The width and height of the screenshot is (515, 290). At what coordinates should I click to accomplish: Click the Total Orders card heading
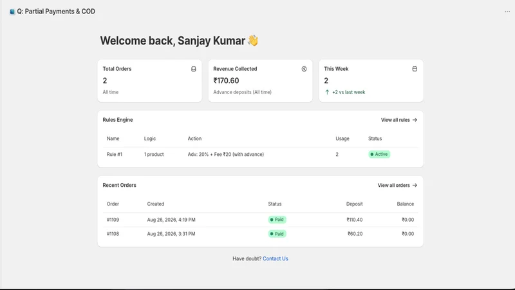tap(117, 69)
